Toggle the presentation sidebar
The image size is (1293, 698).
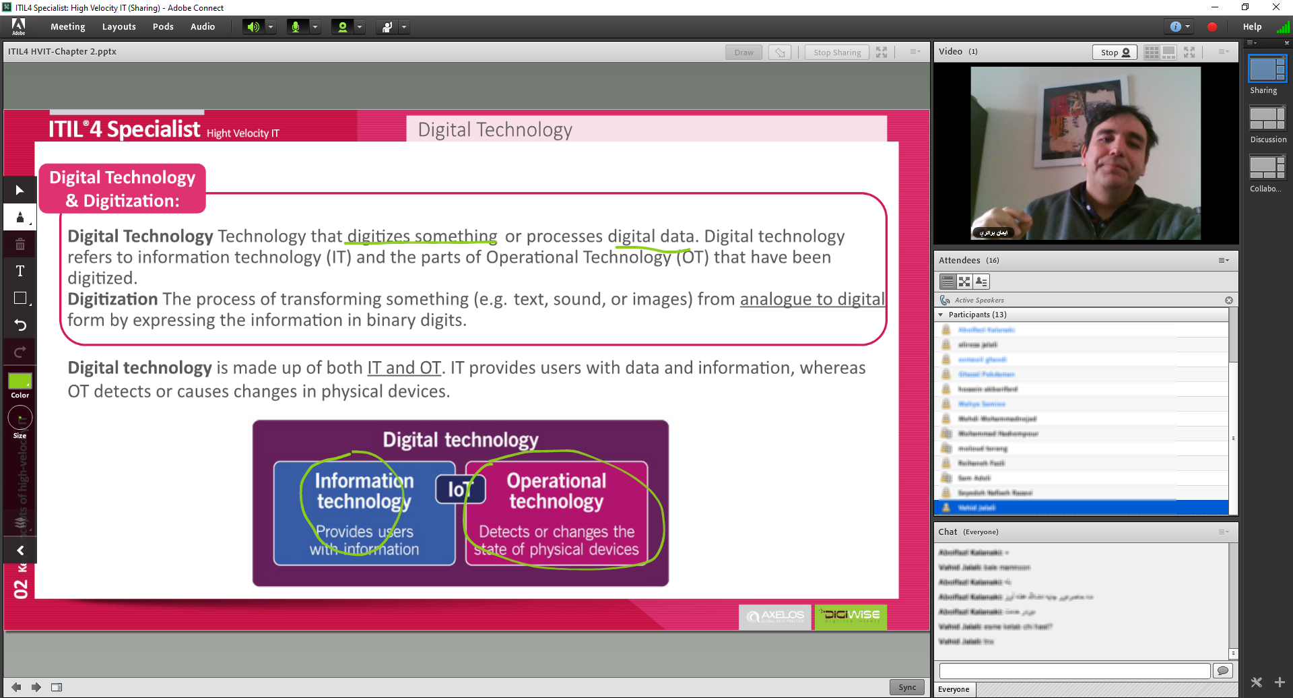57,688
